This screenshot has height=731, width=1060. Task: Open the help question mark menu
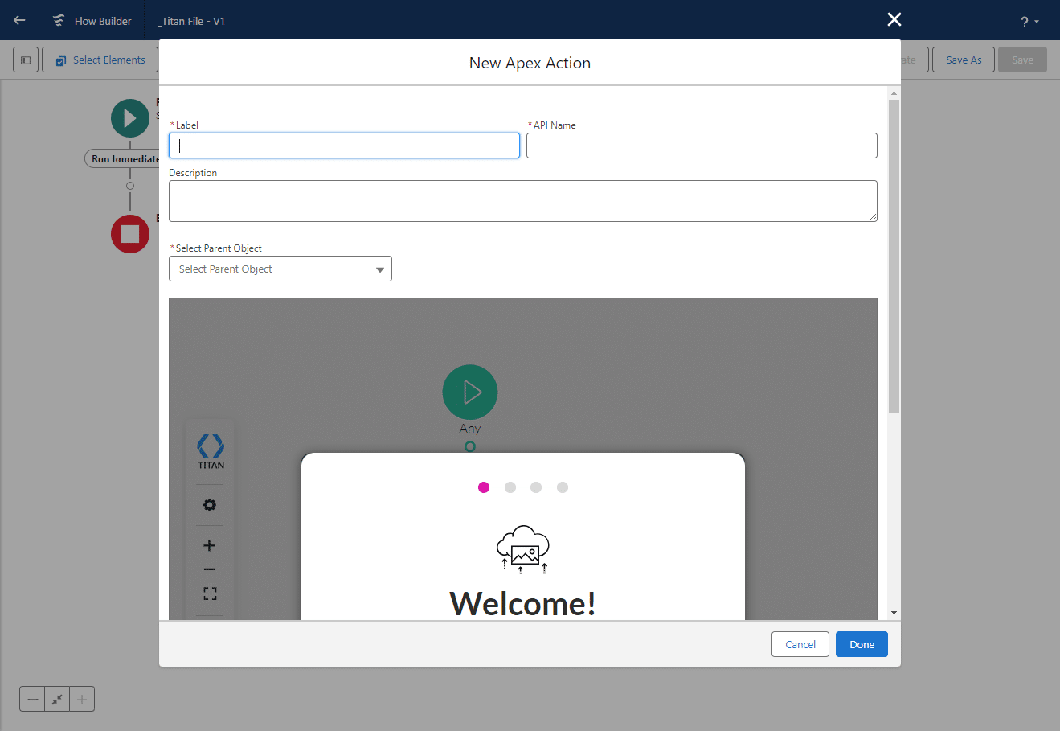click(x=1029, y=22)
